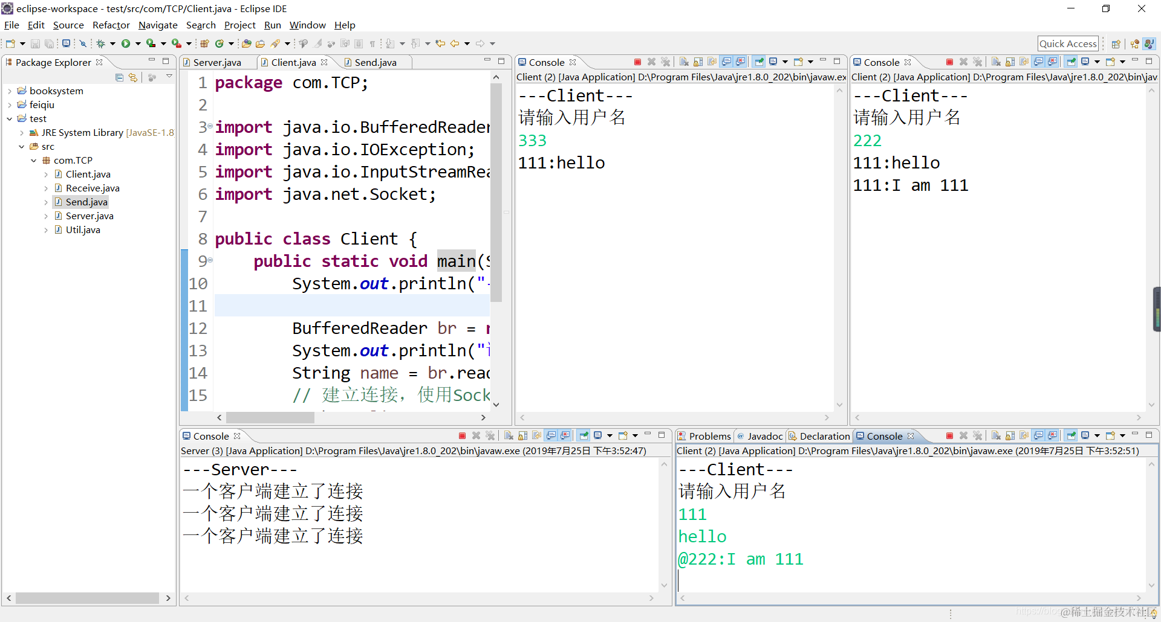This screenshot has height=622, width=1161.
Task: Click Clear Console icon in top-middle console
Action: coord(684,62)
